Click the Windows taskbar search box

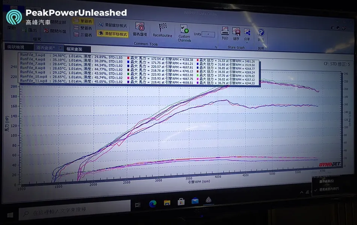point(75,210)
